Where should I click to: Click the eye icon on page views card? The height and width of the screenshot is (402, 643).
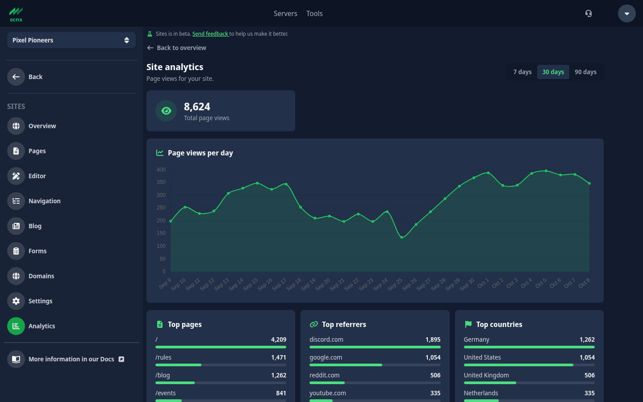[166, 111]
